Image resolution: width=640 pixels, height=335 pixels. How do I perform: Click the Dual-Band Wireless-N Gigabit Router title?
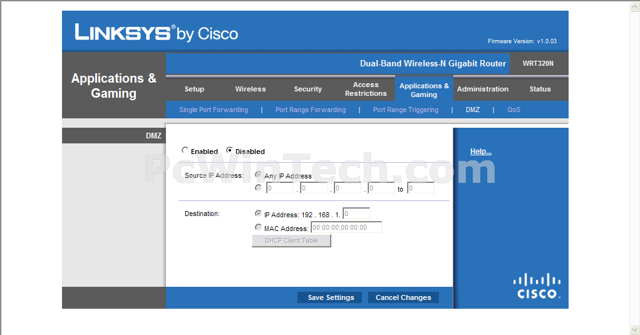pyautogui.click(x=433, y=64)
